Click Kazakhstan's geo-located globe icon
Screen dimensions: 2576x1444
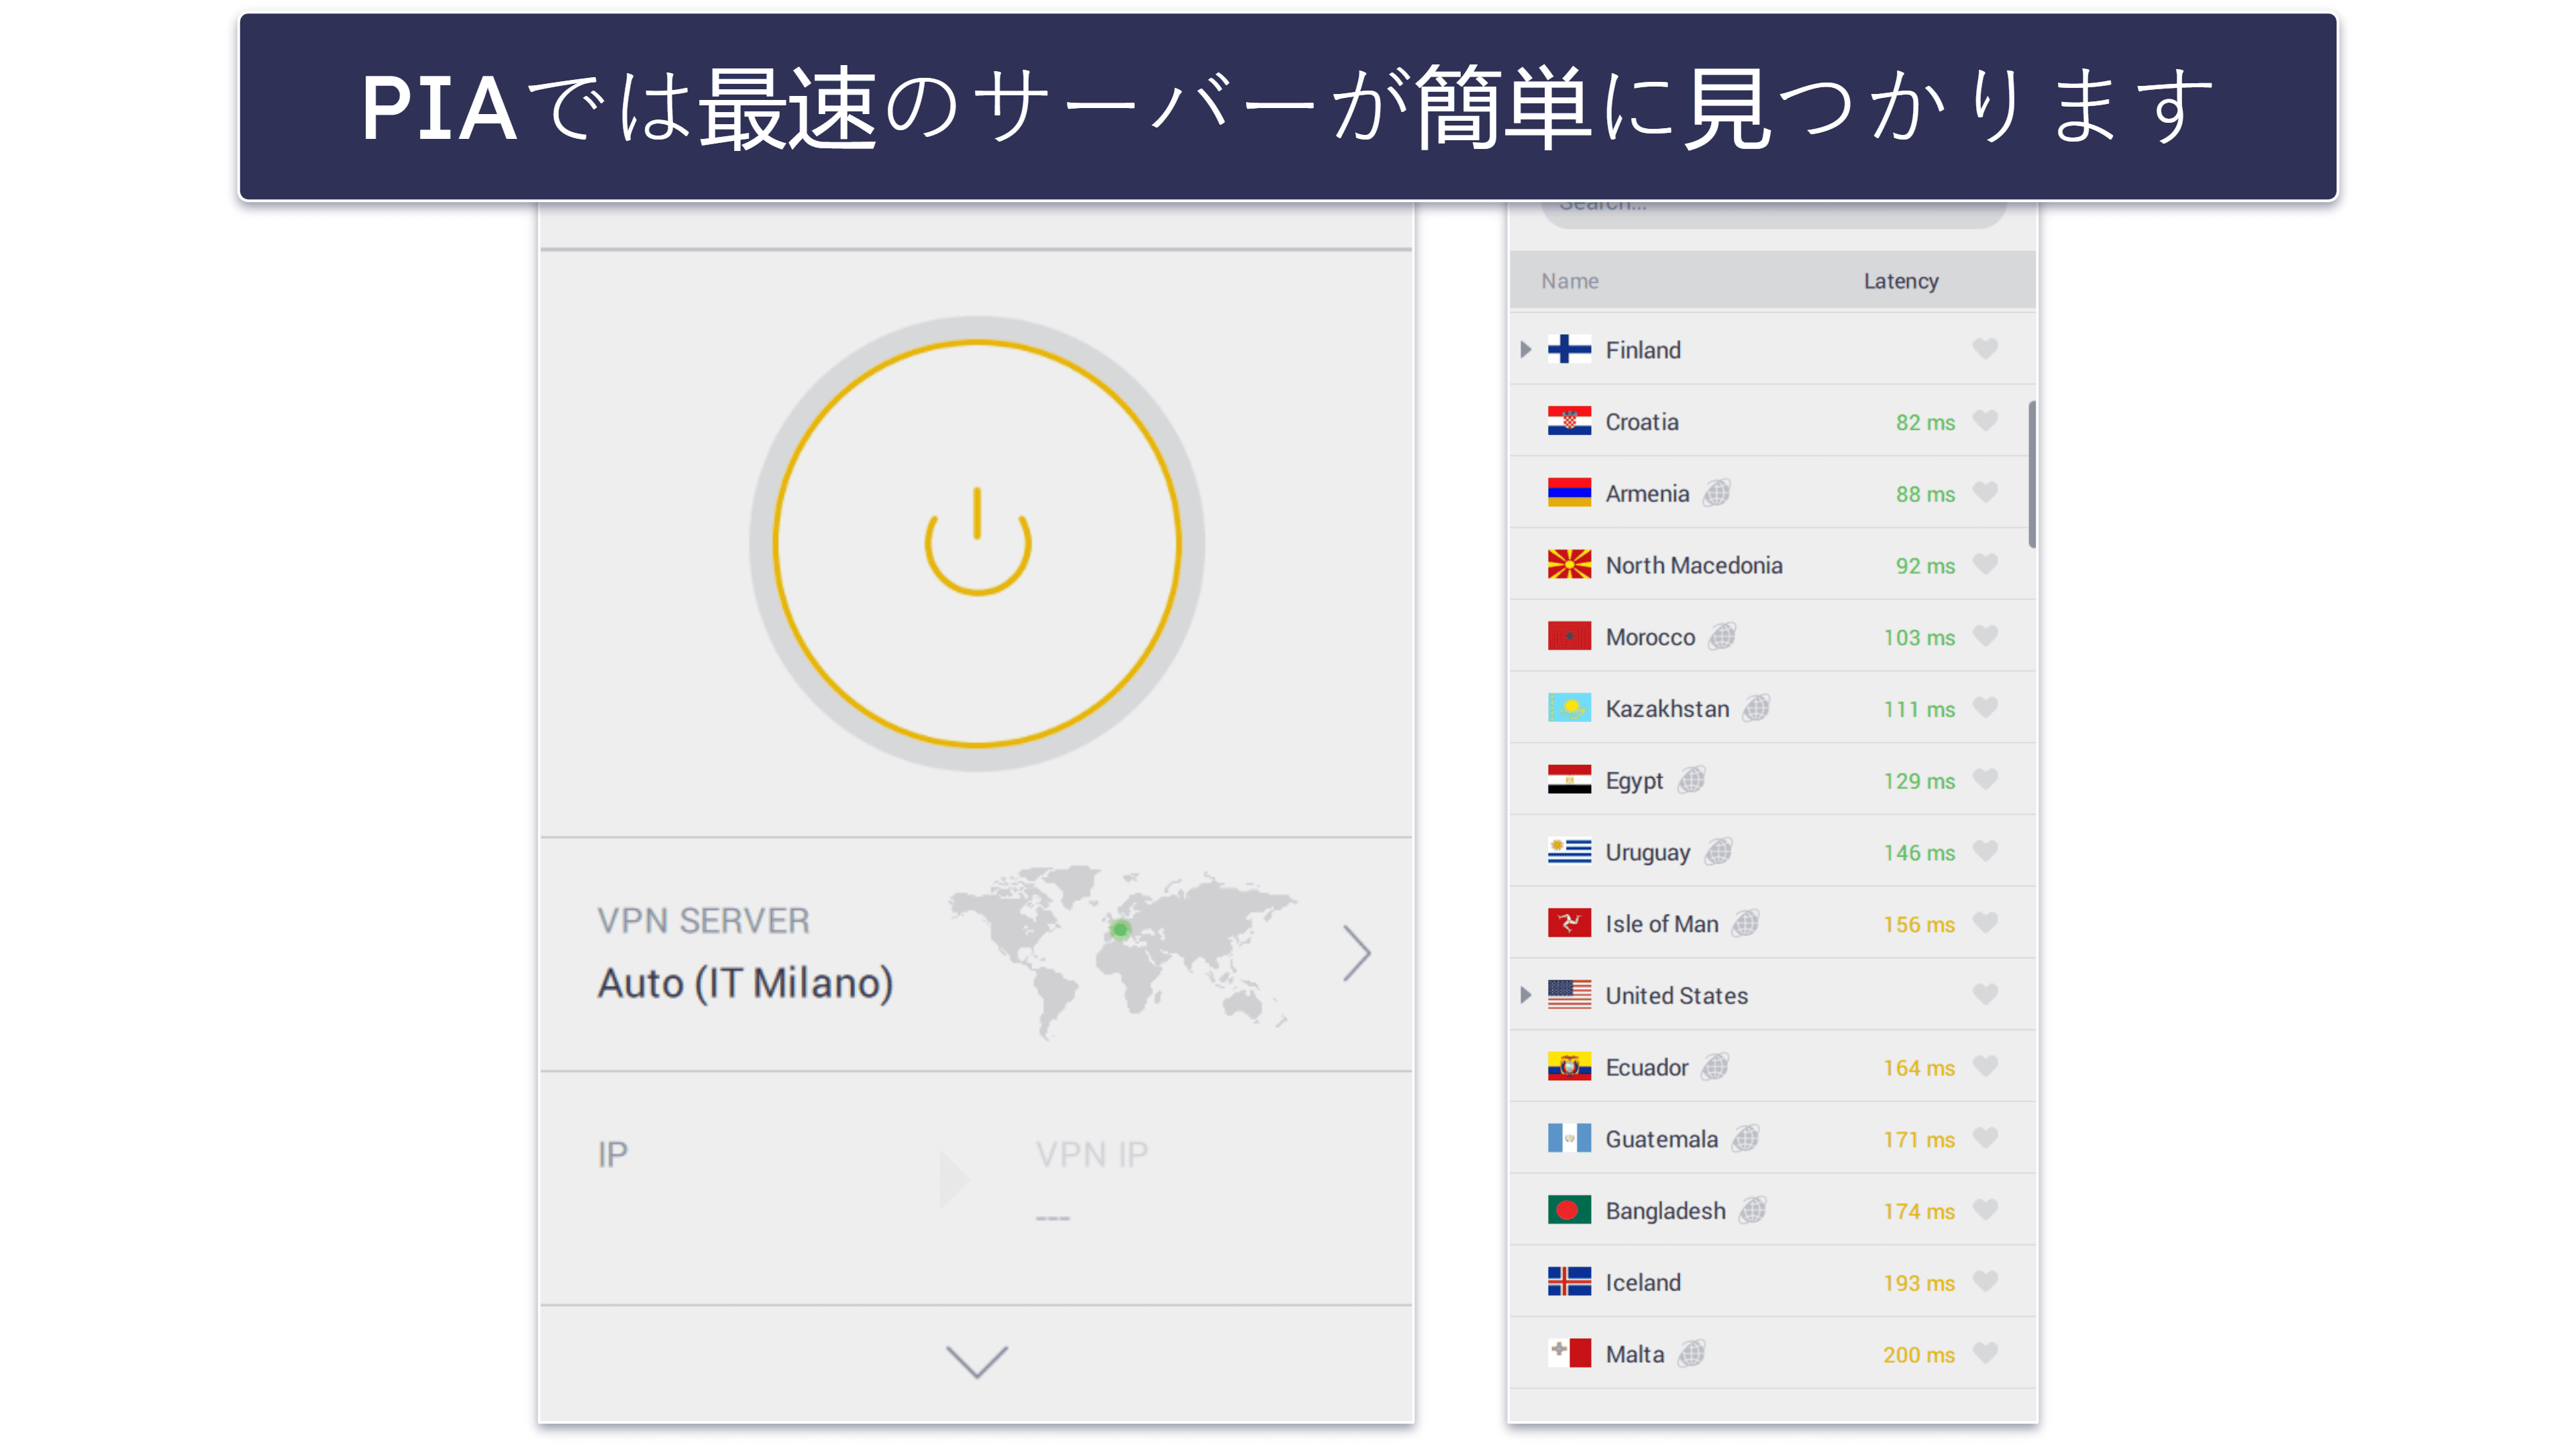pyautogui.click(x=1756, y=708)
